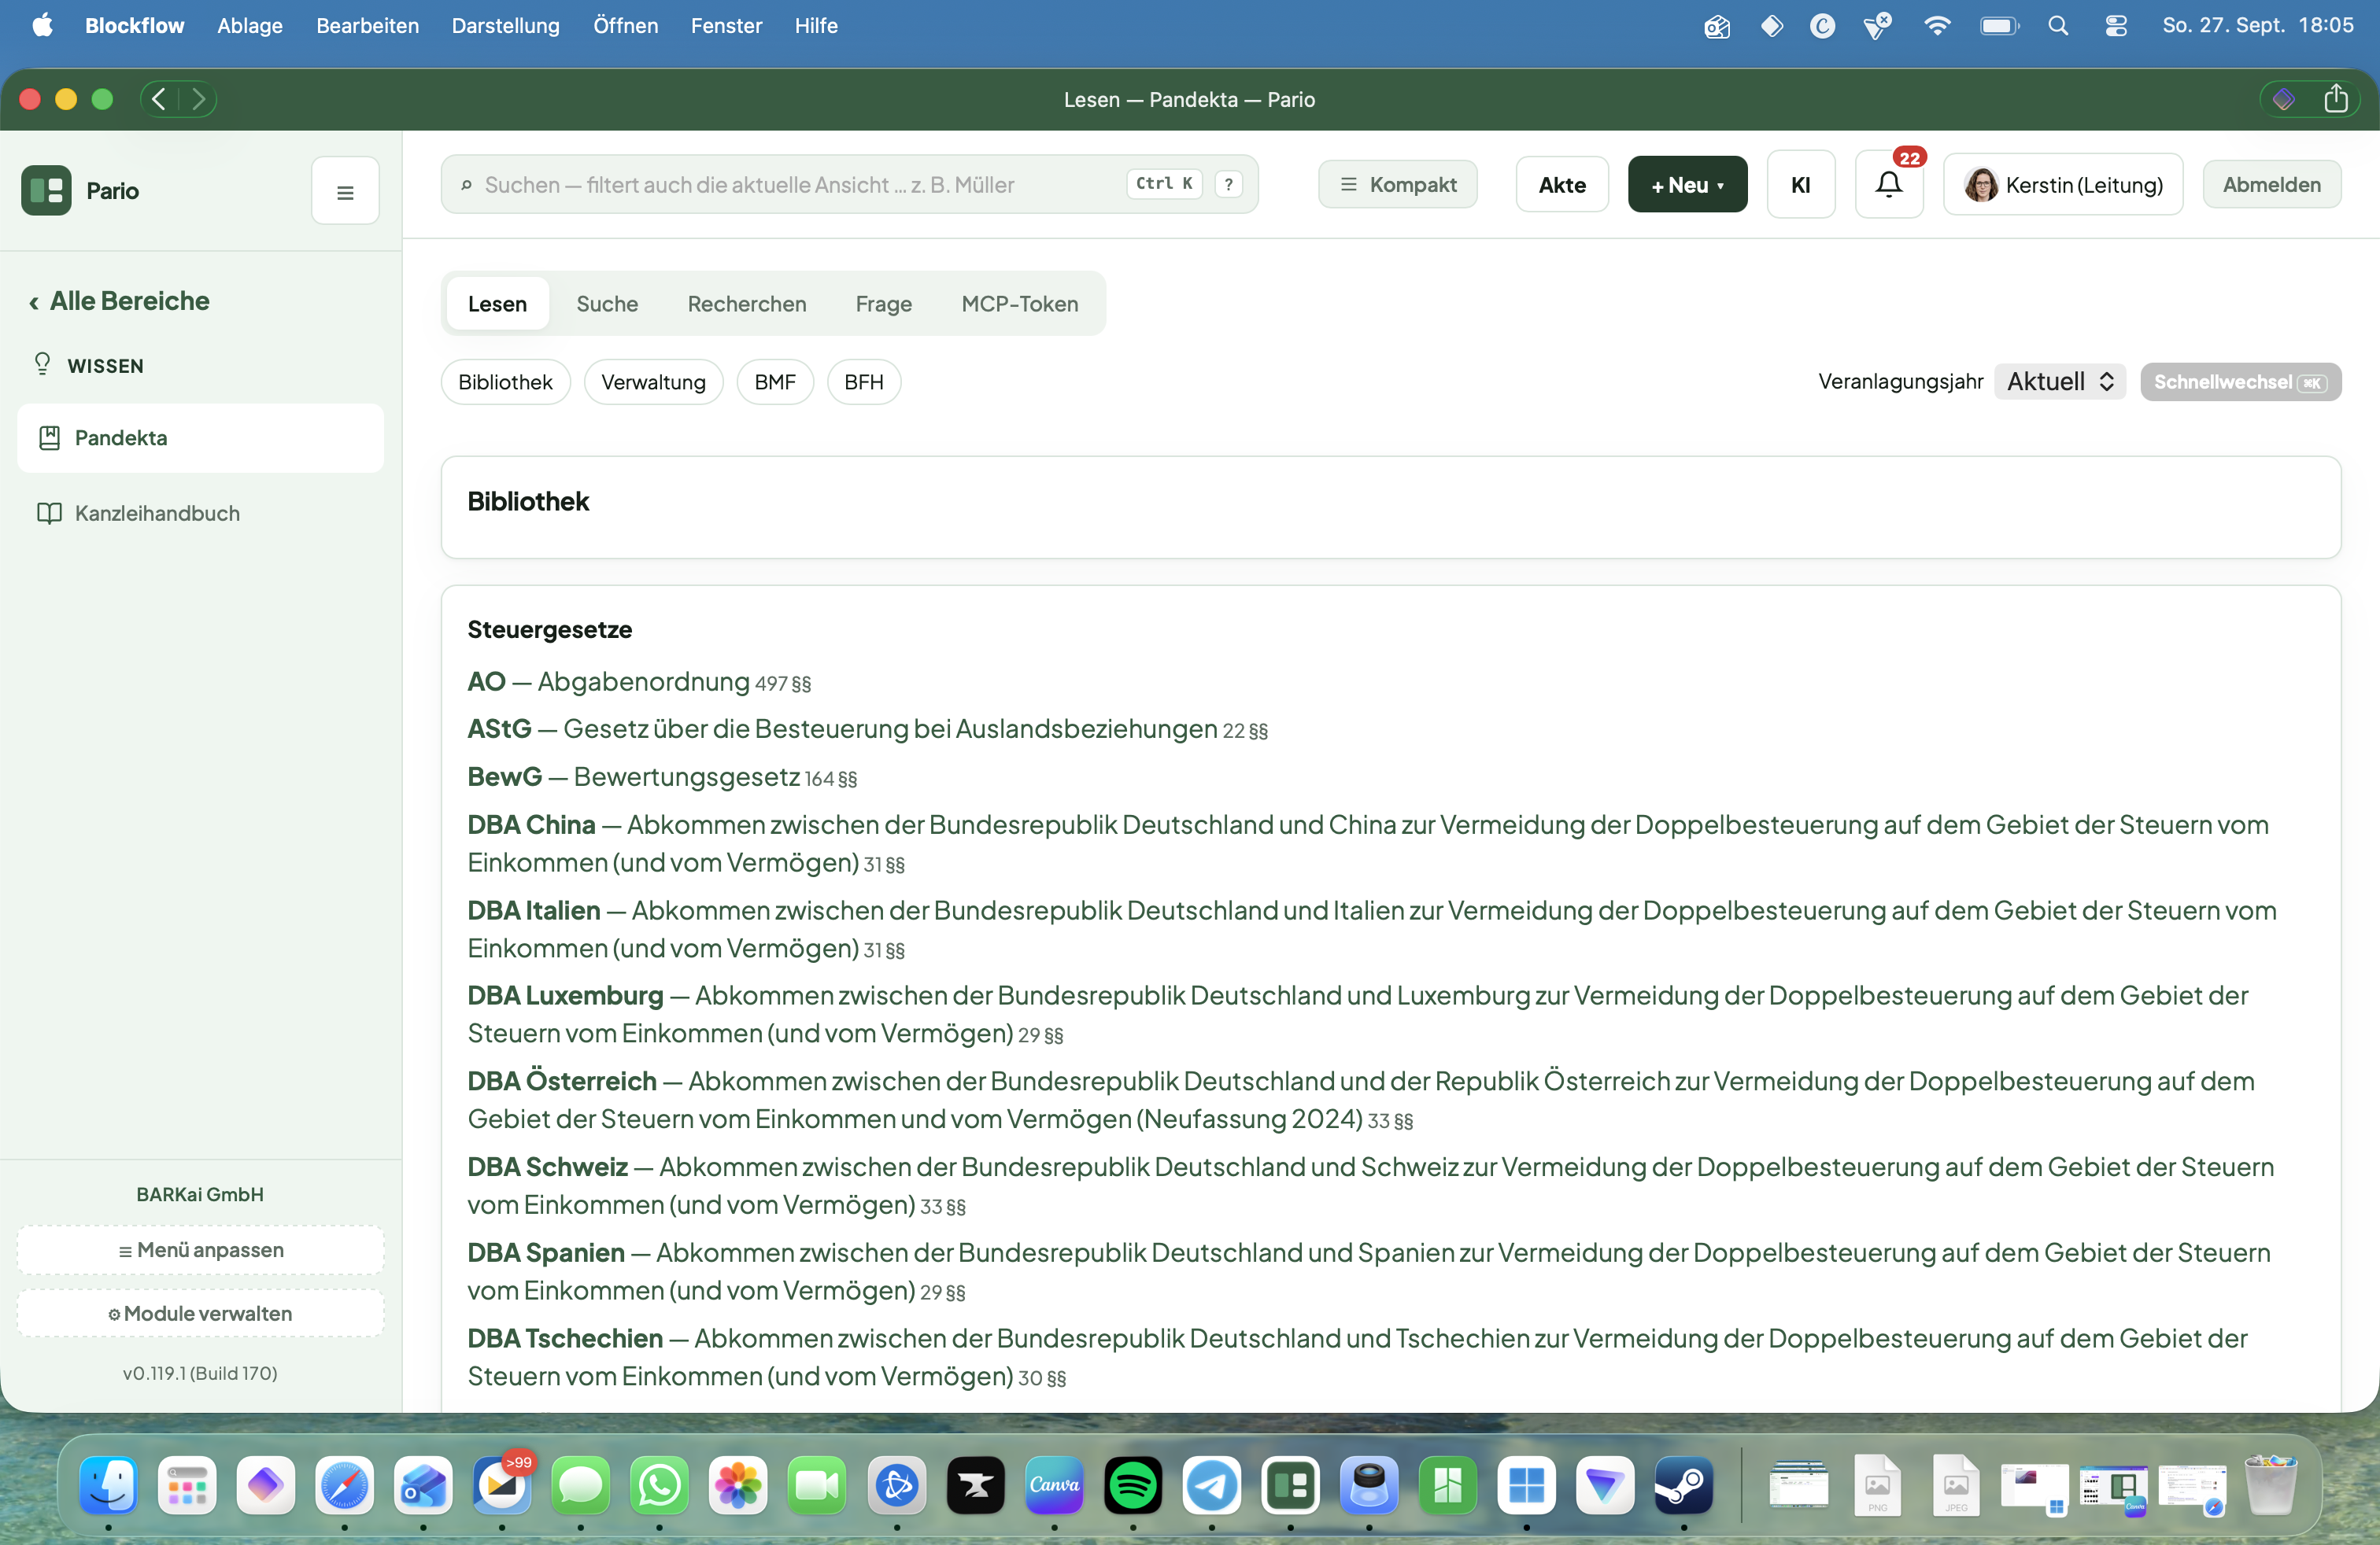Click Module verwalten button
Viewport: 2380px width, 1545px height.
pyautogui.click(x=201, y=1313)
